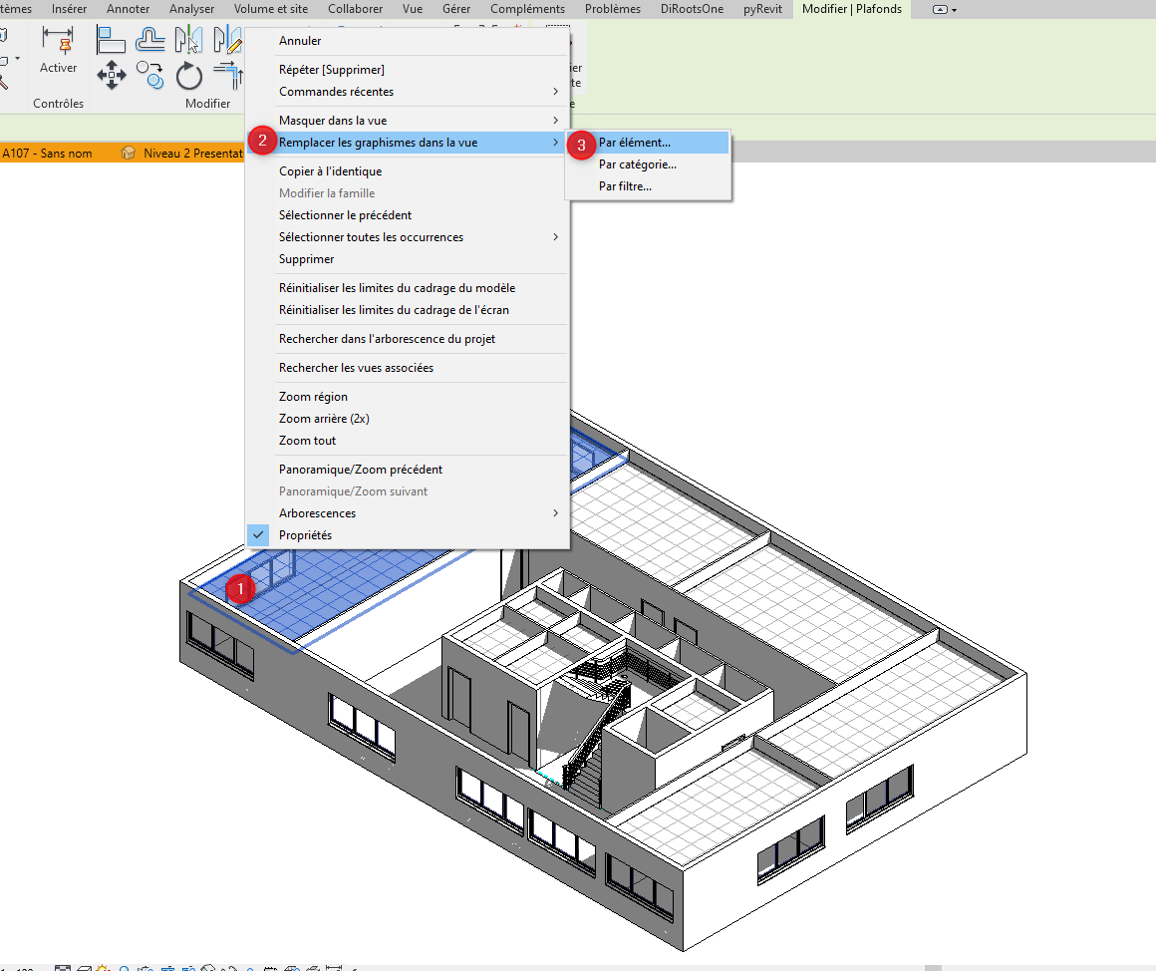The width and height of the screenshot is (1156, 971).
Task: Open the Compléments ribbon tab
Action: click(x=528, y=9)
